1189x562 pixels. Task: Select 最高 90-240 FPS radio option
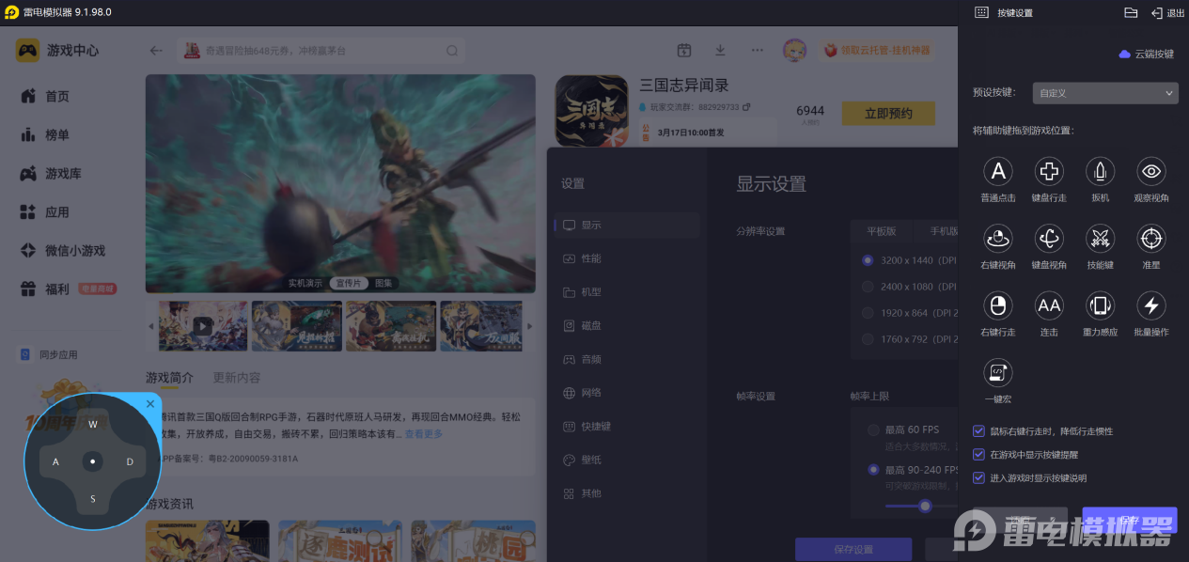873,469
